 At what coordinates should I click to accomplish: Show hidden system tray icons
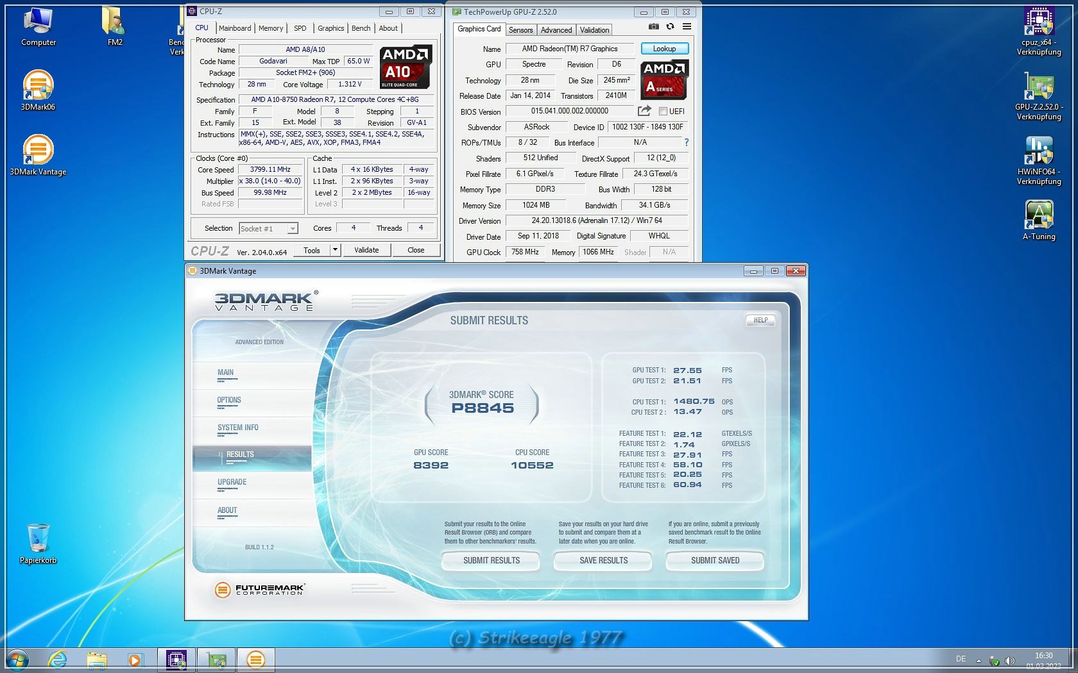point(979,660)
